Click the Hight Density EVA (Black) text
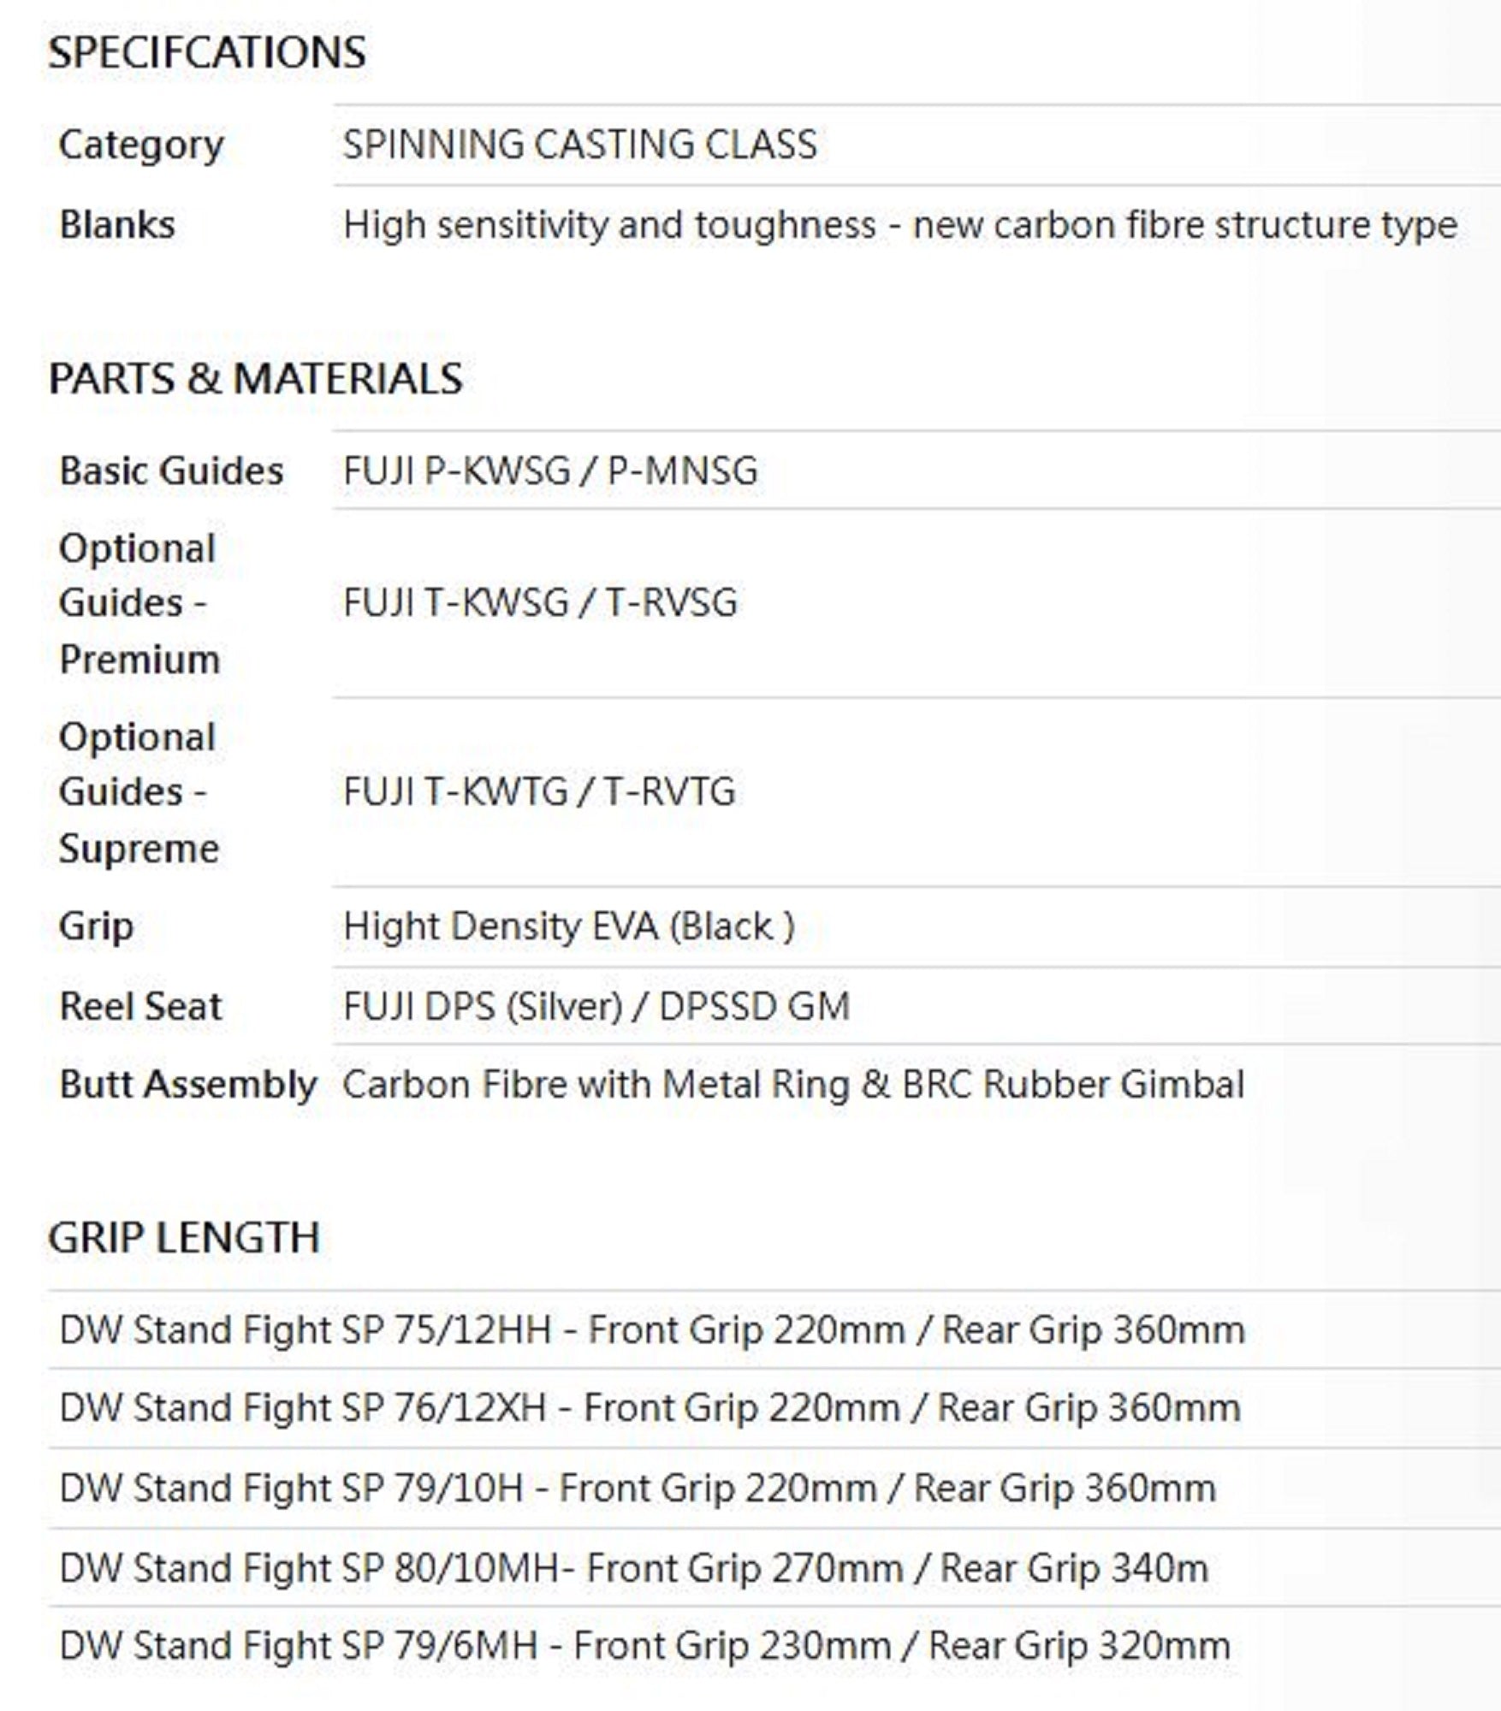This screenshot has width=1501, height=1711. (568, 926)
